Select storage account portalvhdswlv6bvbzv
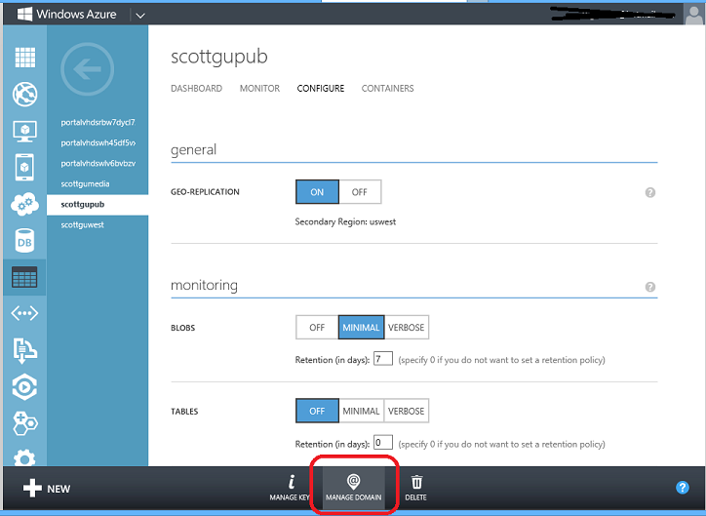Image resolution: width=706 pixels, height=516 pixels. pos(98,163)
